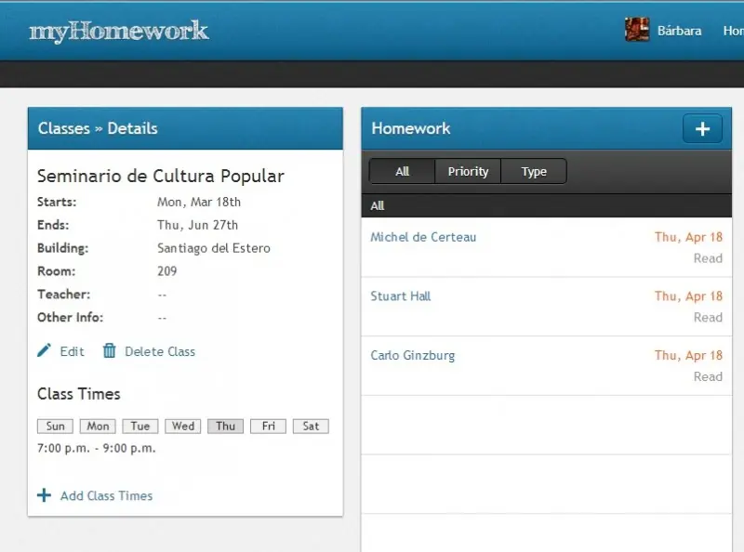The image size is (744, 552).
Task: Open the Stuart Hall homework item
Action: click(x=401, y=296)
